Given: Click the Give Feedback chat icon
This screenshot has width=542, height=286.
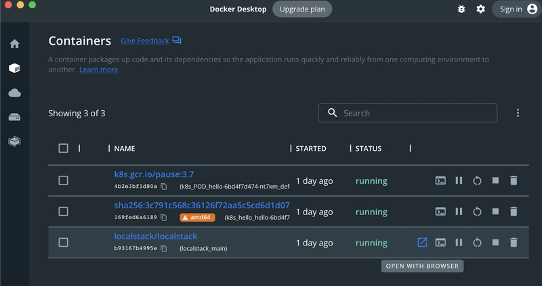Looking at the screenshot, I should pos(177,41).
